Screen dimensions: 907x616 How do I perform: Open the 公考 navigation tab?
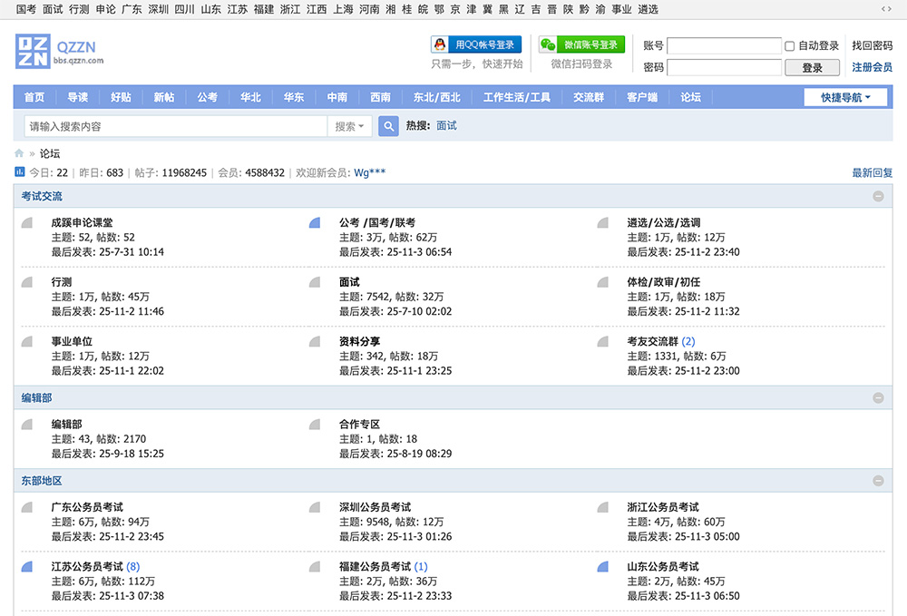point(207,97)
